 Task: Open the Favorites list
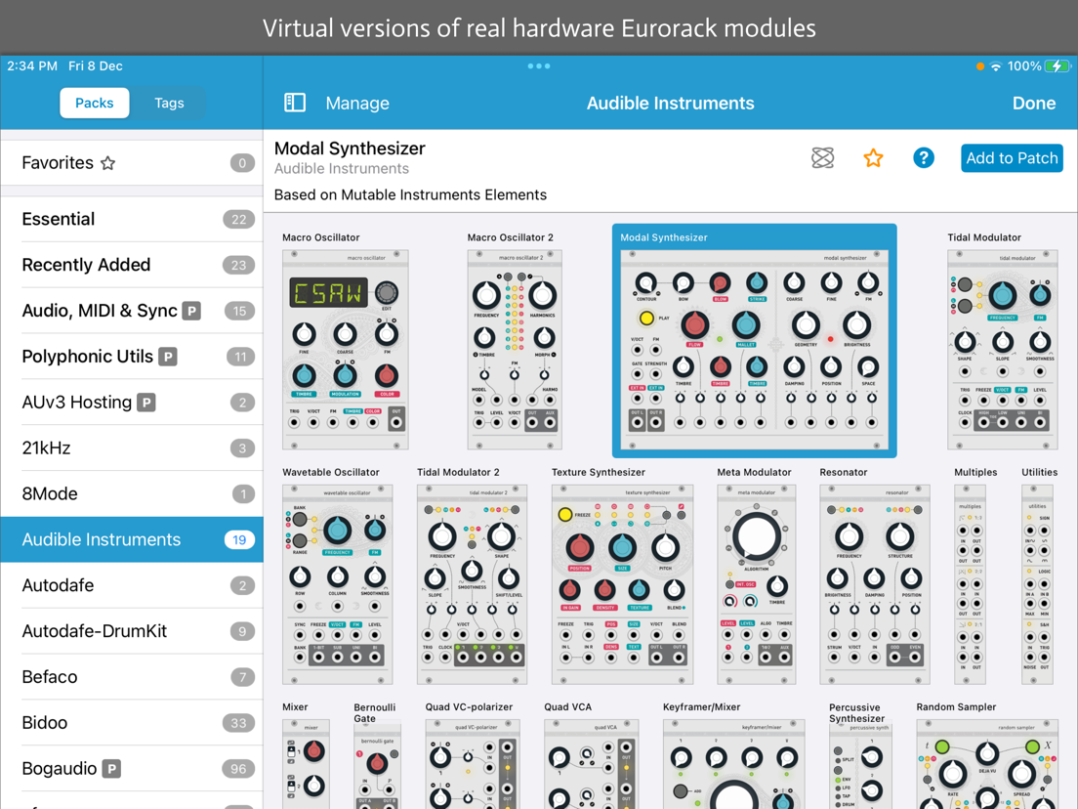(131, 163)
